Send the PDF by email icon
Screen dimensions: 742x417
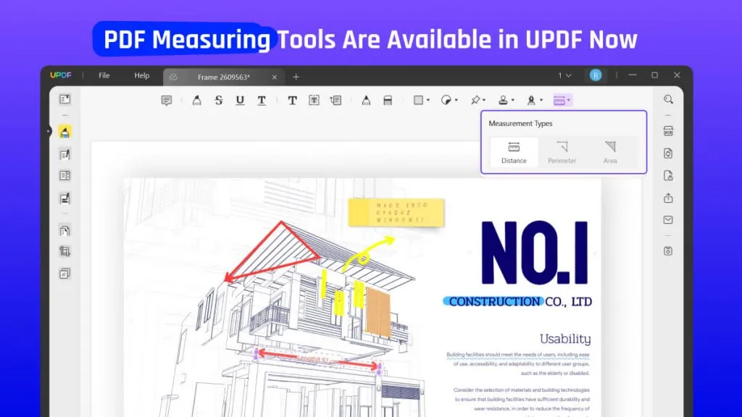tap(668, 220)
